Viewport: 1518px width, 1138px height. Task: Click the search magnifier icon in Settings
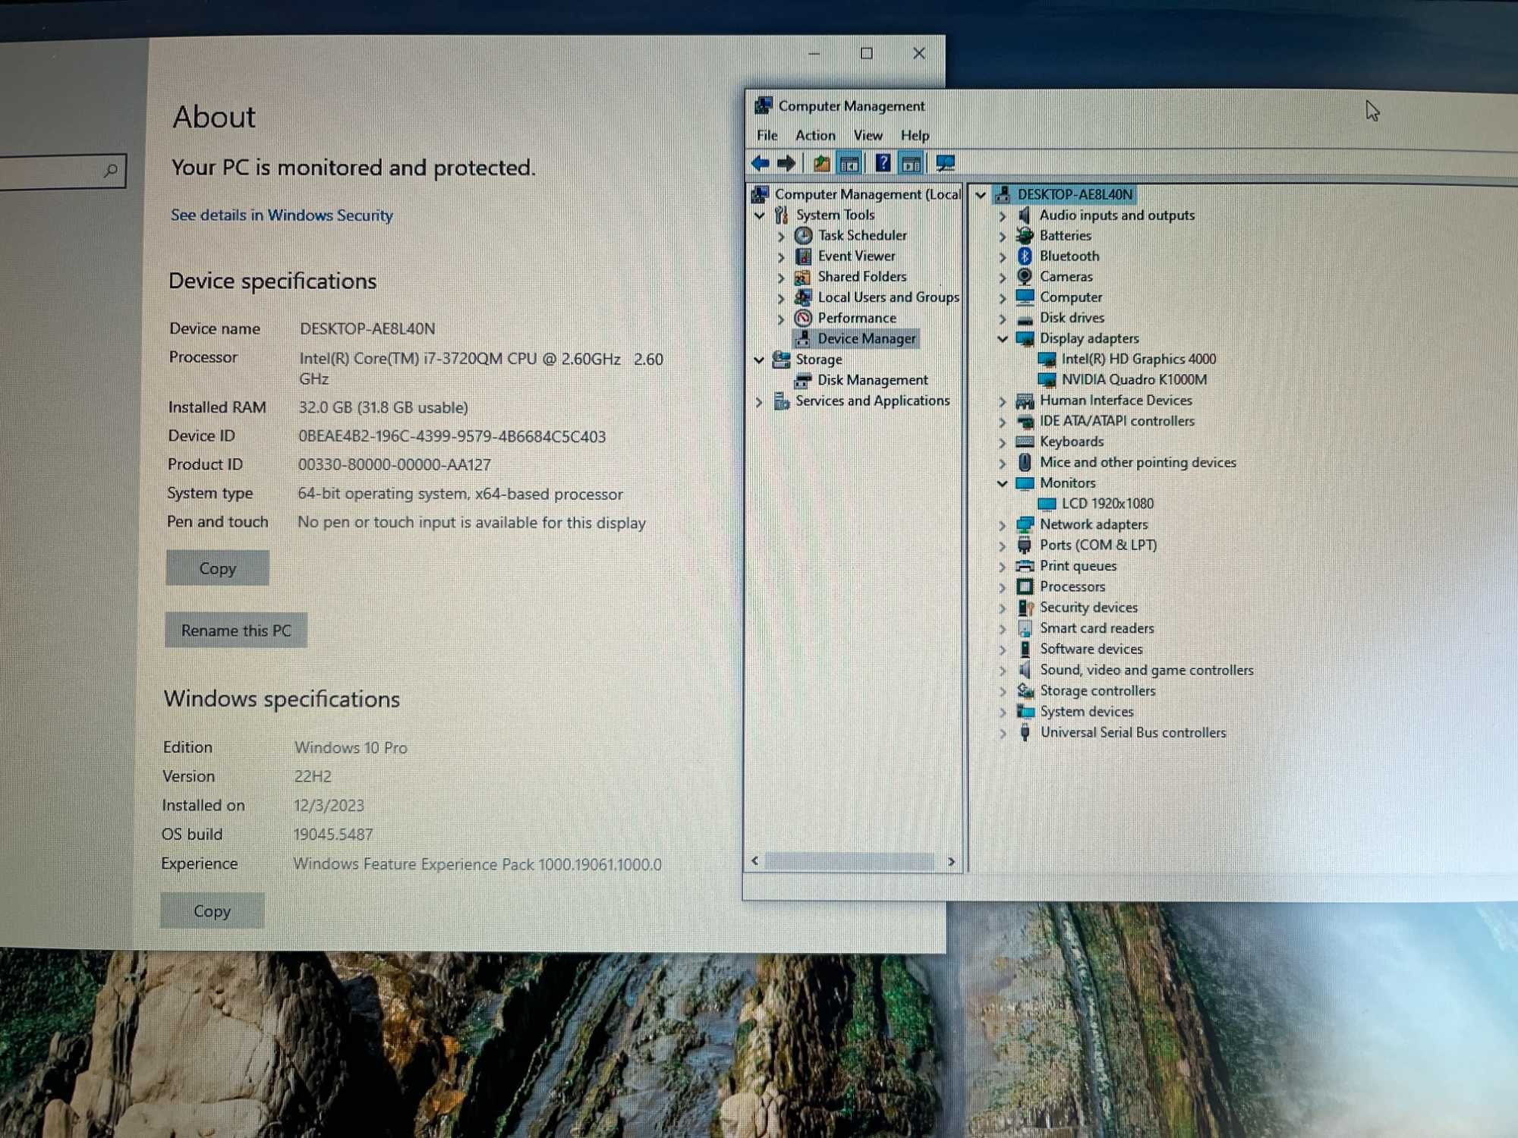point(111,171)
